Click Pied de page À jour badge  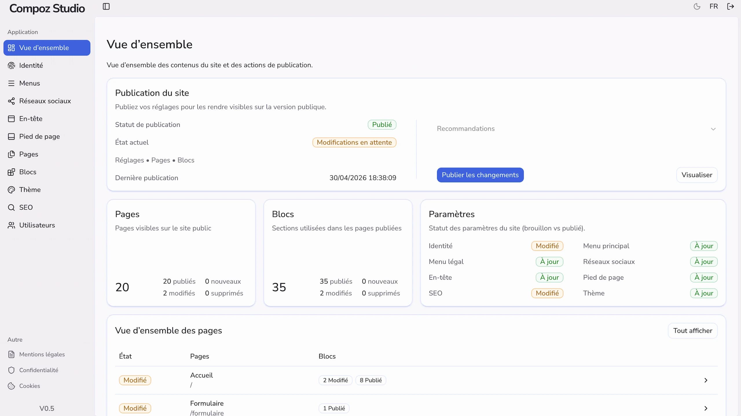[704, 277]
